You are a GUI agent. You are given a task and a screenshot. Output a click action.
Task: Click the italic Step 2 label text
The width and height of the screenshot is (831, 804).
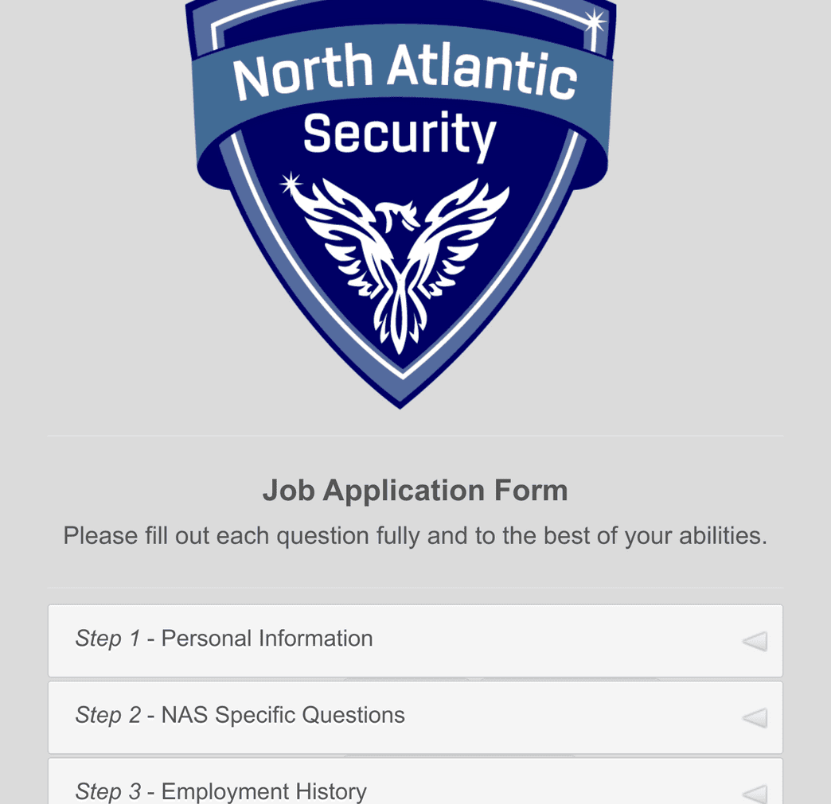click(x=107, y=716)
